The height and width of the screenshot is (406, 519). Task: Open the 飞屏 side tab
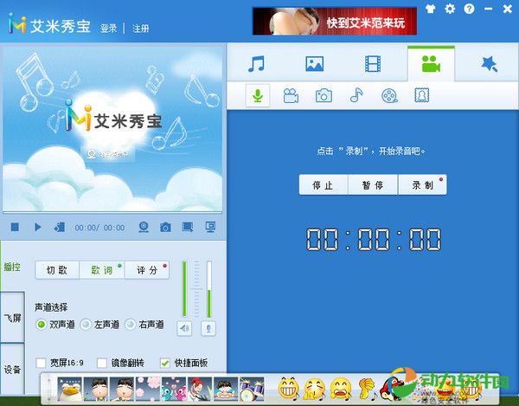click(x=12, y=319)
